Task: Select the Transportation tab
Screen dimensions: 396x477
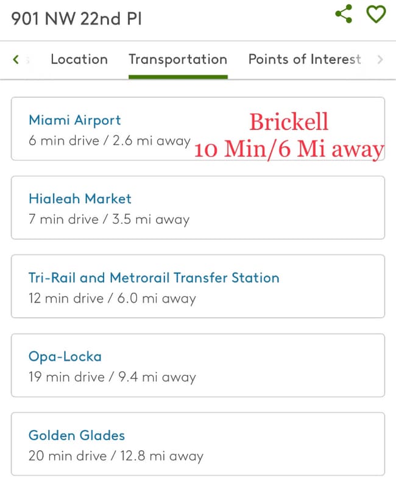Action: click(178, 59)
